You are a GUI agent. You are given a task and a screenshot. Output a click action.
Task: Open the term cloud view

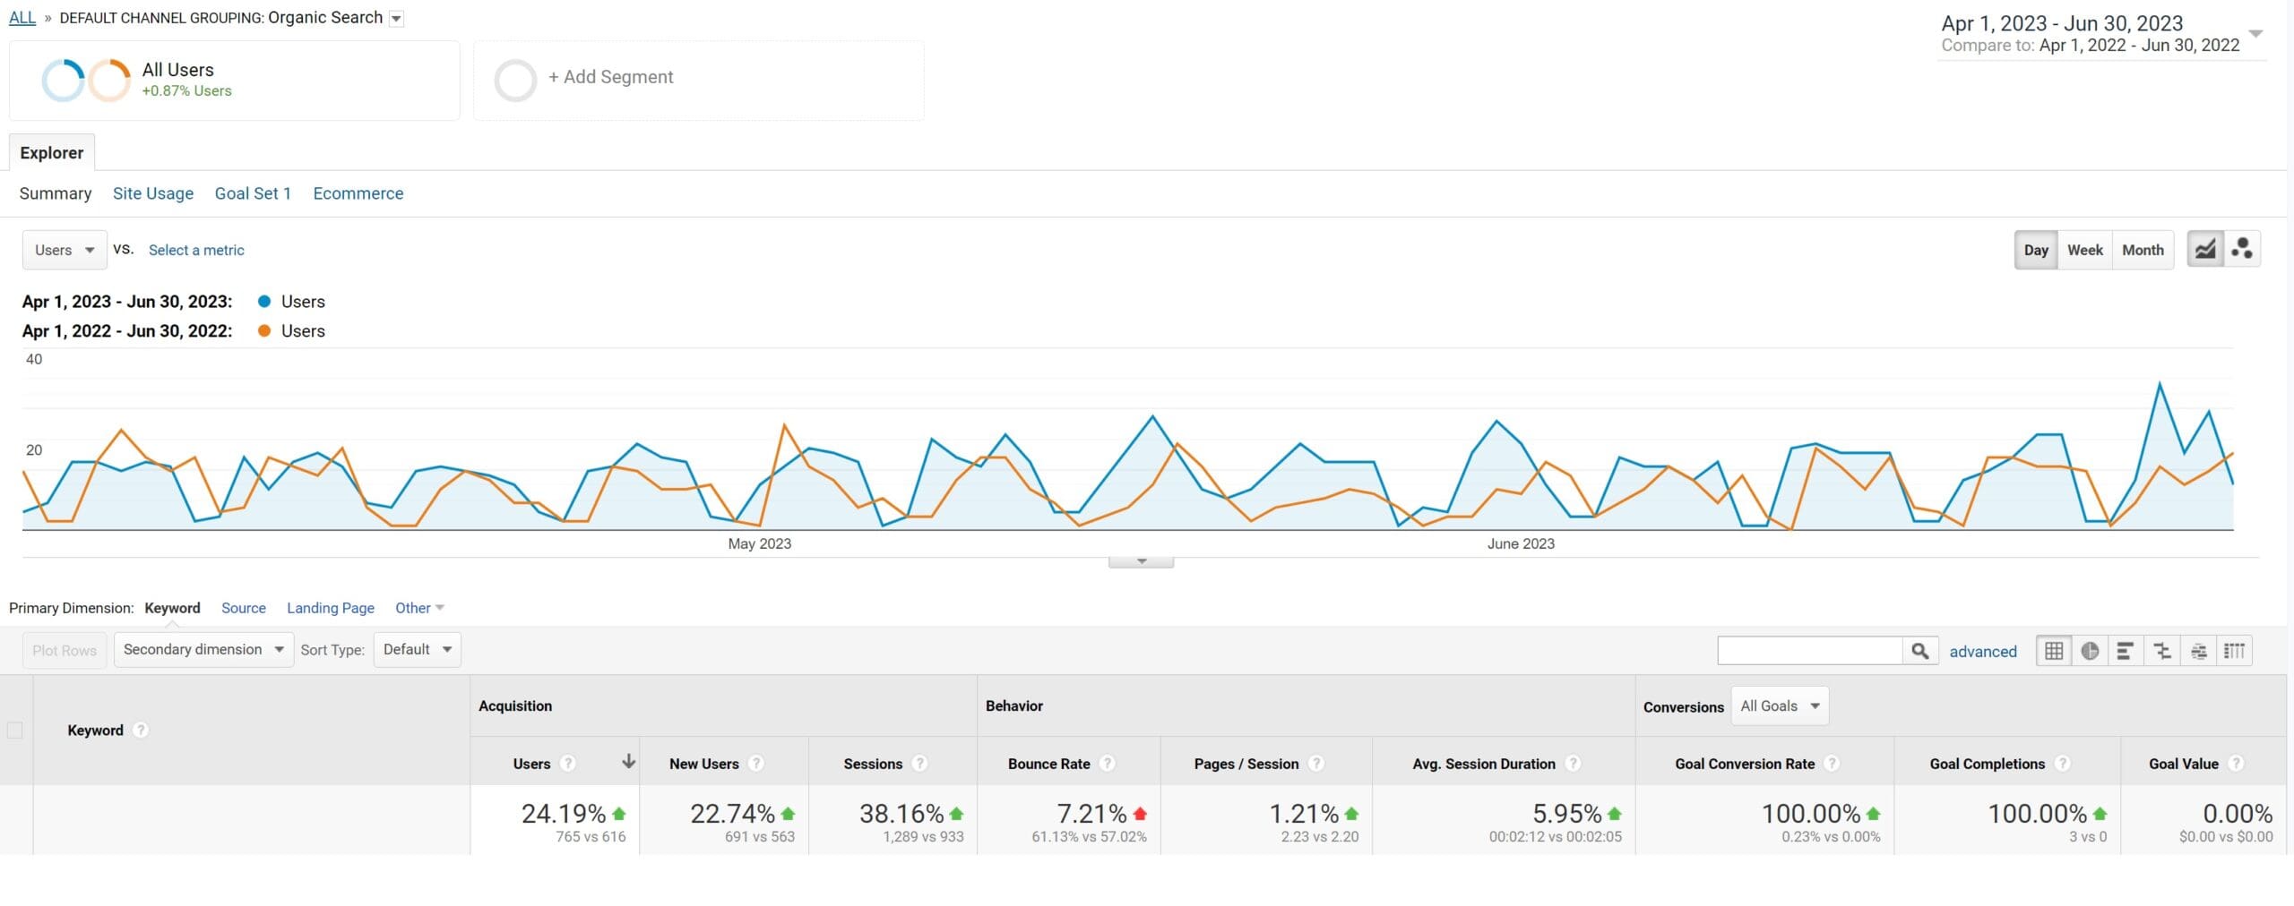click(x=2200, y=650)
